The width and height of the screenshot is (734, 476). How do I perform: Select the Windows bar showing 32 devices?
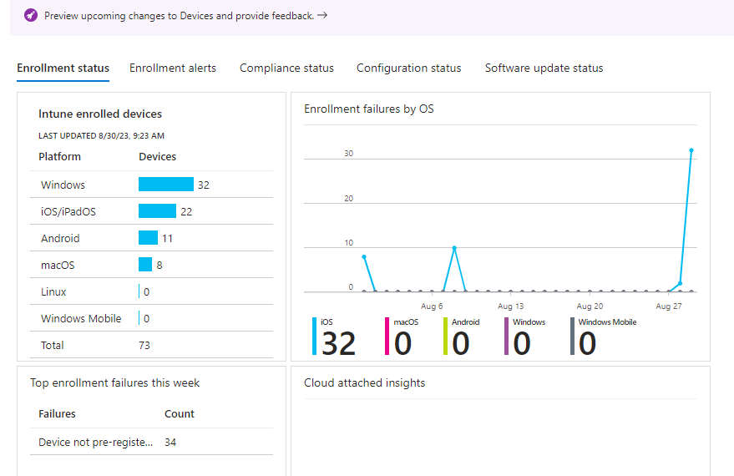[166, 185]
